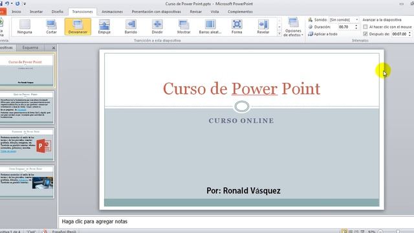Click the Undo icon in quick access toolbar

(7, 3)
